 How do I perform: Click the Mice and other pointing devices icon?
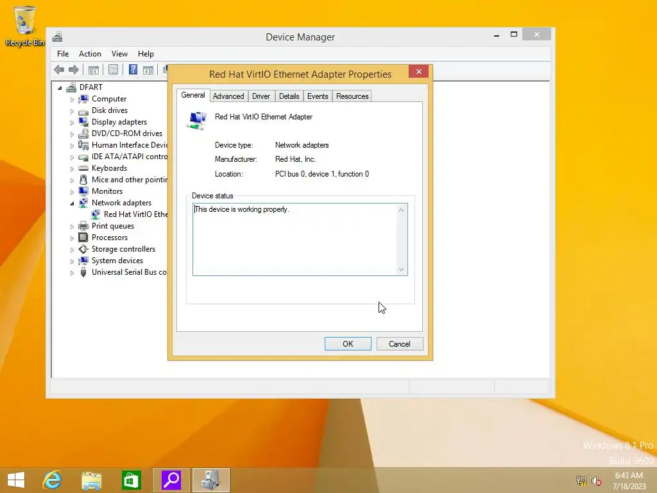83,180
